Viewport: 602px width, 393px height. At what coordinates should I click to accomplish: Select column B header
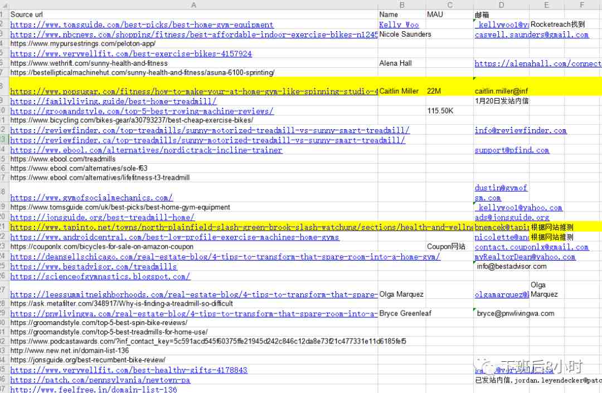pyautogui.click(x=402, y=4)
